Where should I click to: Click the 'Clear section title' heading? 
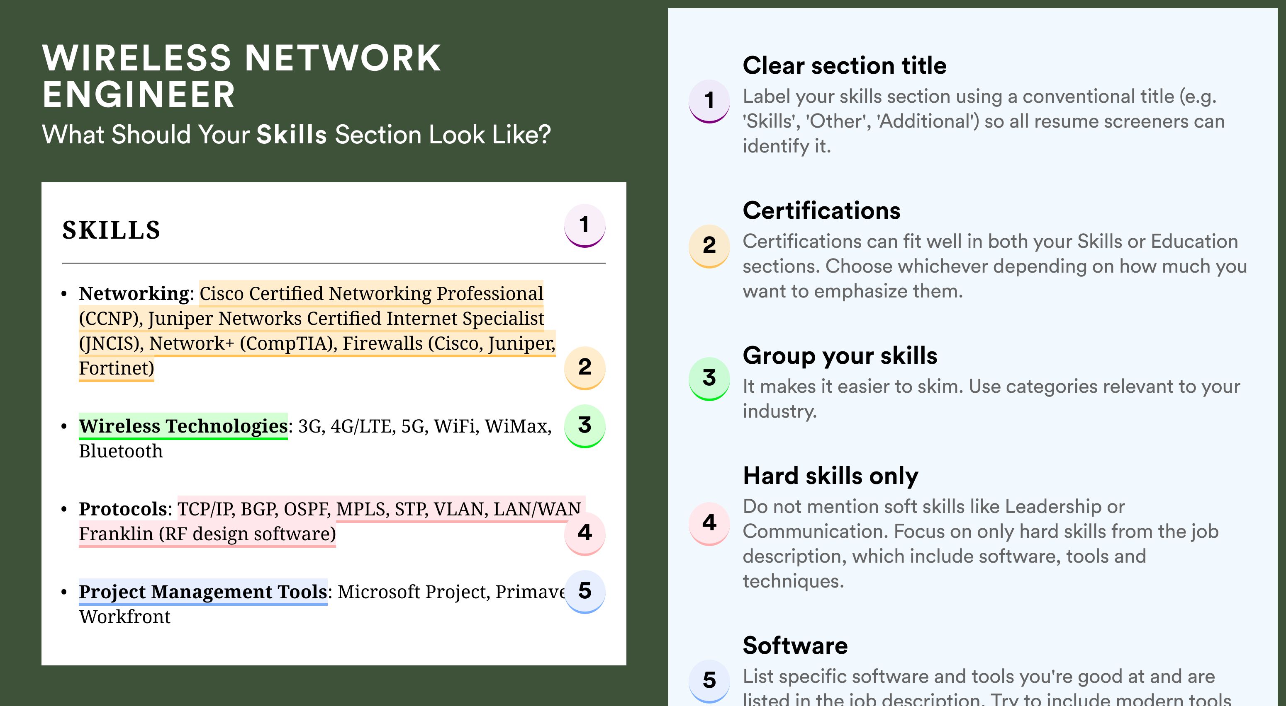point(844,65)
